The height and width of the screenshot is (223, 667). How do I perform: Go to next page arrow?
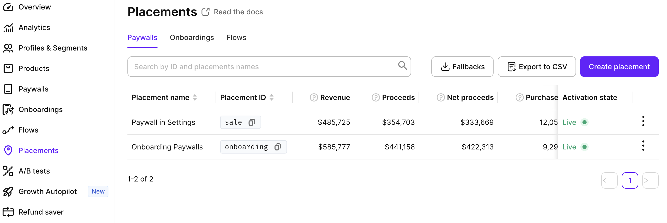(x=650, y=180)
